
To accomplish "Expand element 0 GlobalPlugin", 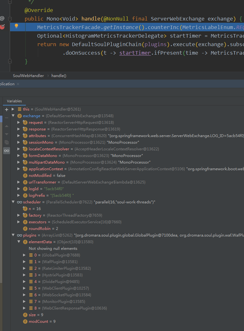I will click(x=24, y=255).
